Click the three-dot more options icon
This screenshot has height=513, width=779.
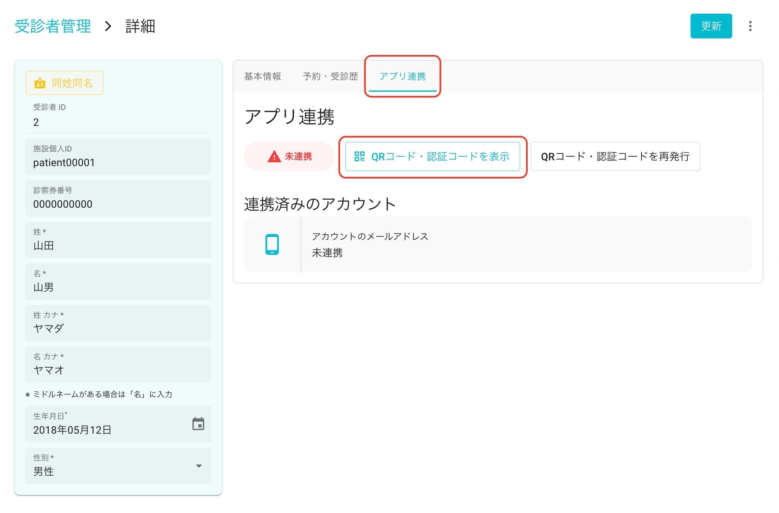point(750,26)
